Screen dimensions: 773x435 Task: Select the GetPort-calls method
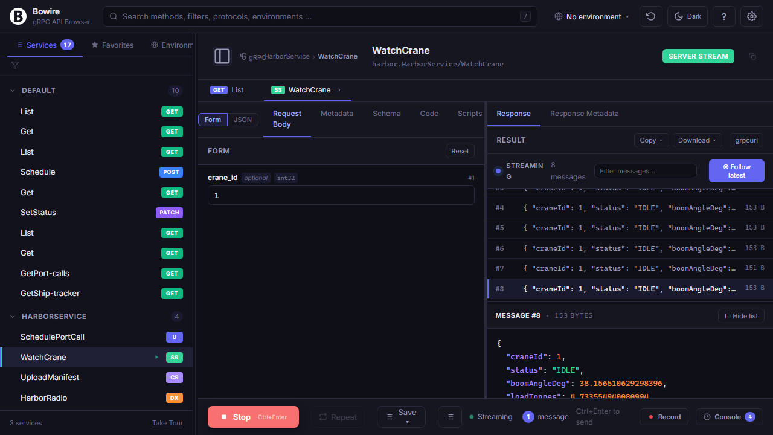coord(97,273)
